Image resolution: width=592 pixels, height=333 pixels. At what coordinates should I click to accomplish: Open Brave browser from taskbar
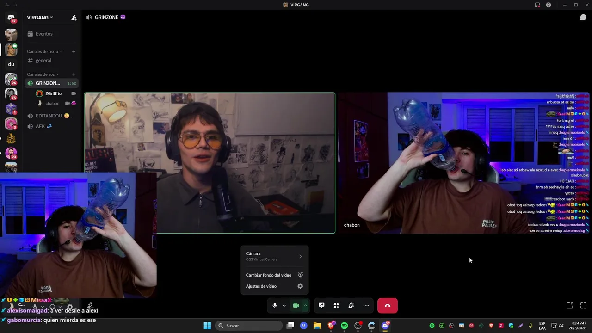331,326
